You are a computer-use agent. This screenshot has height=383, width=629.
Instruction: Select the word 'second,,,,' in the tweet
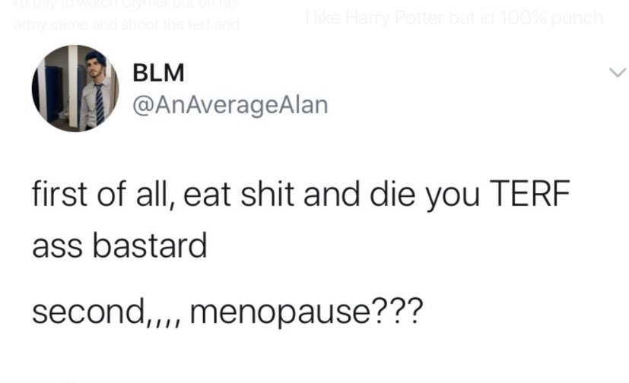point(108,312)
